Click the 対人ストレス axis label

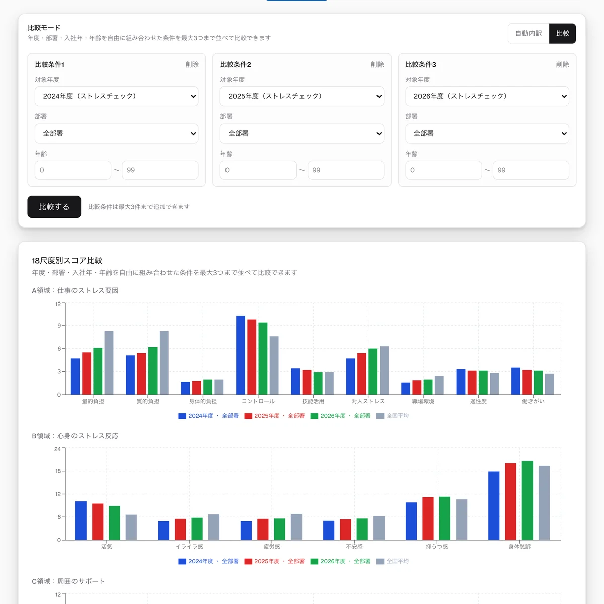click(x=368, y=402)
